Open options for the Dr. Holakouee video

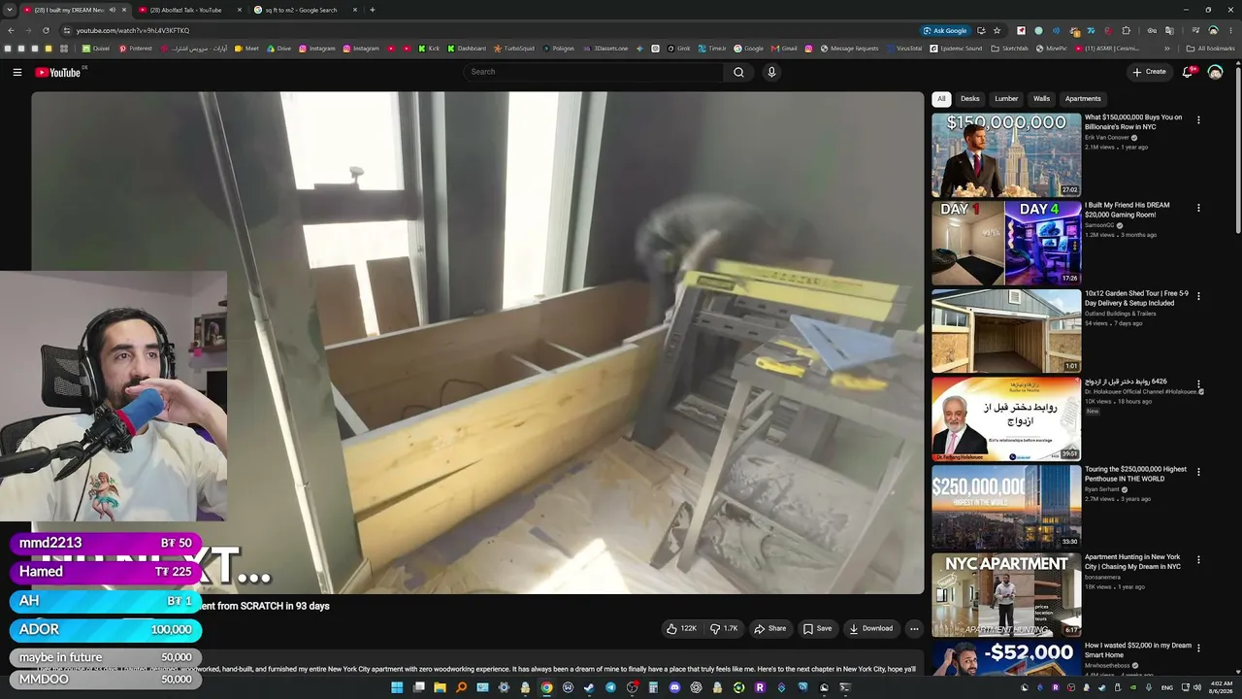(x=1198, y=384)
